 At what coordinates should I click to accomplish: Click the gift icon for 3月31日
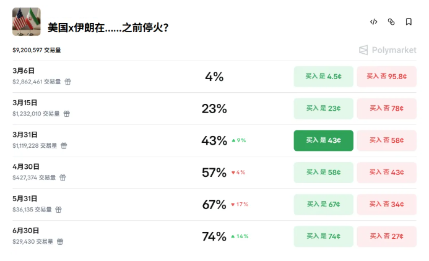coord(64,146)
